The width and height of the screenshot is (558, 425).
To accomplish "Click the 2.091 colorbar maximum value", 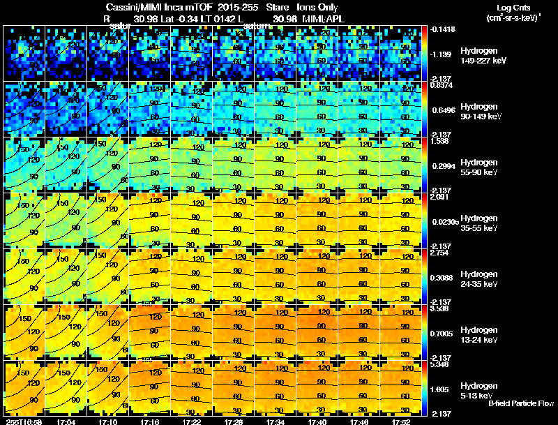I will pos(439,197).
